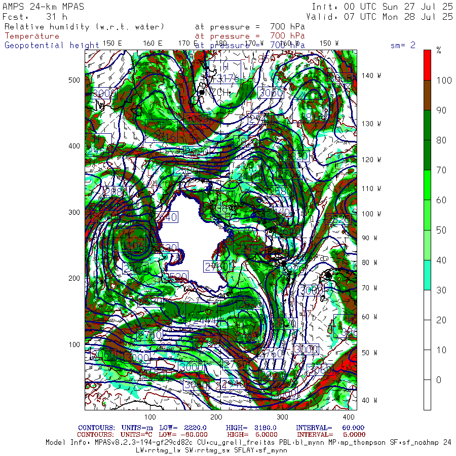
Task: Click the '30' label on the colorbar
Action: pyautogui.click(x=441, y=290)
